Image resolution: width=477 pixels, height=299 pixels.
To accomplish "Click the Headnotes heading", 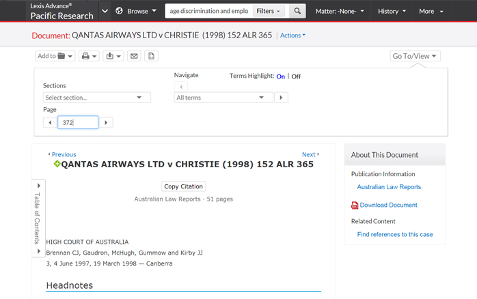I will pyautogui.click(x=70, y=285).
